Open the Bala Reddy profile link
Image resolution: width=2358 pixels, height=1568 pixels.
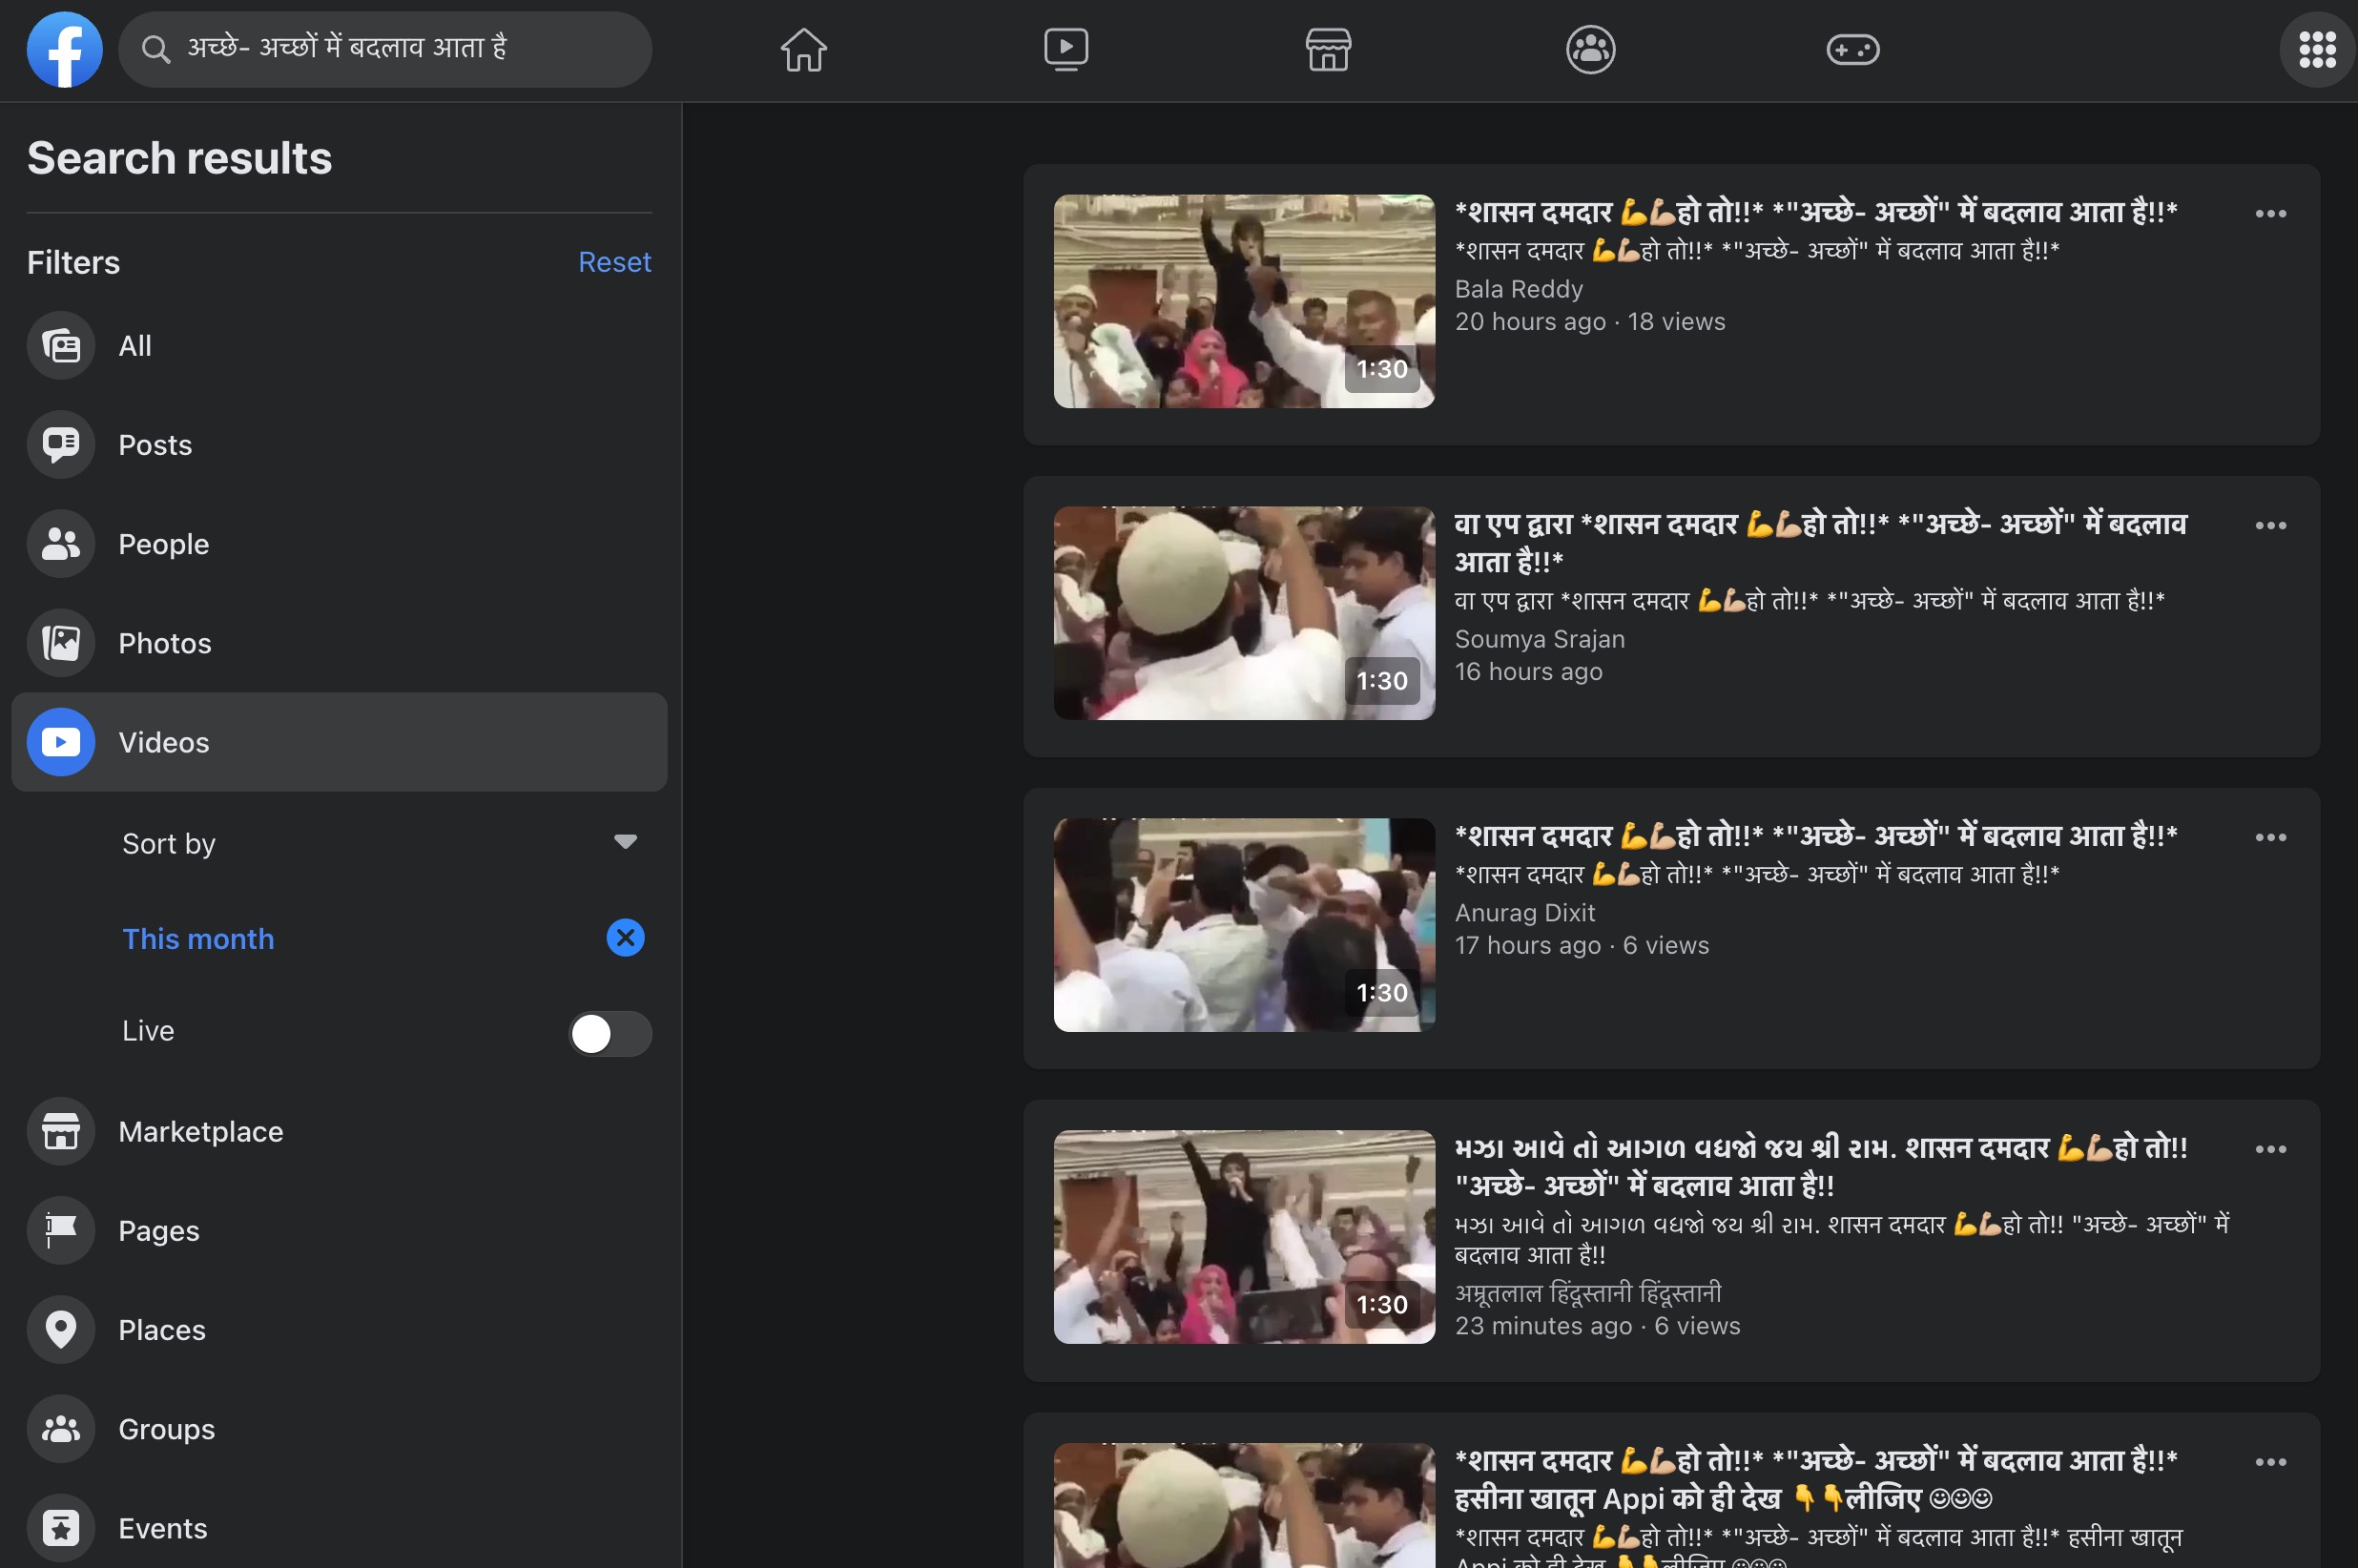click(x=1518, y=289)
